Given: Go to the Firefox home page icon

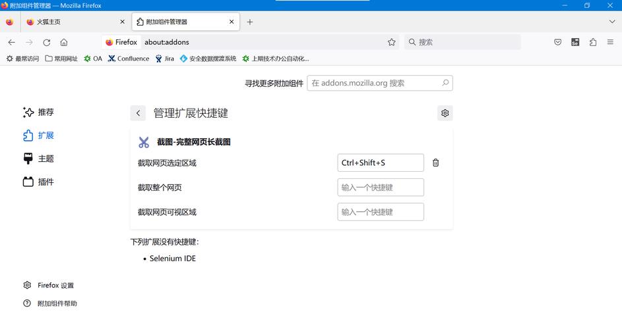Looking at the screenshot, I should pos(64,42).
